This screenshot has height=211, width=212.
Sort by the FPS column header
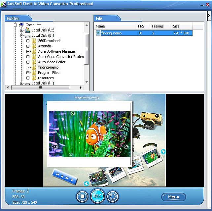click(x=143, y=26)
